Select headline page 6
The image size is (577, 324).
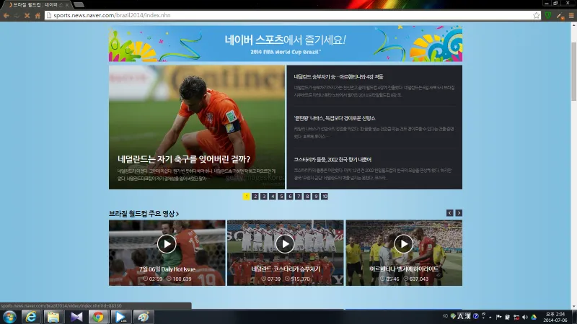(290, 197)
